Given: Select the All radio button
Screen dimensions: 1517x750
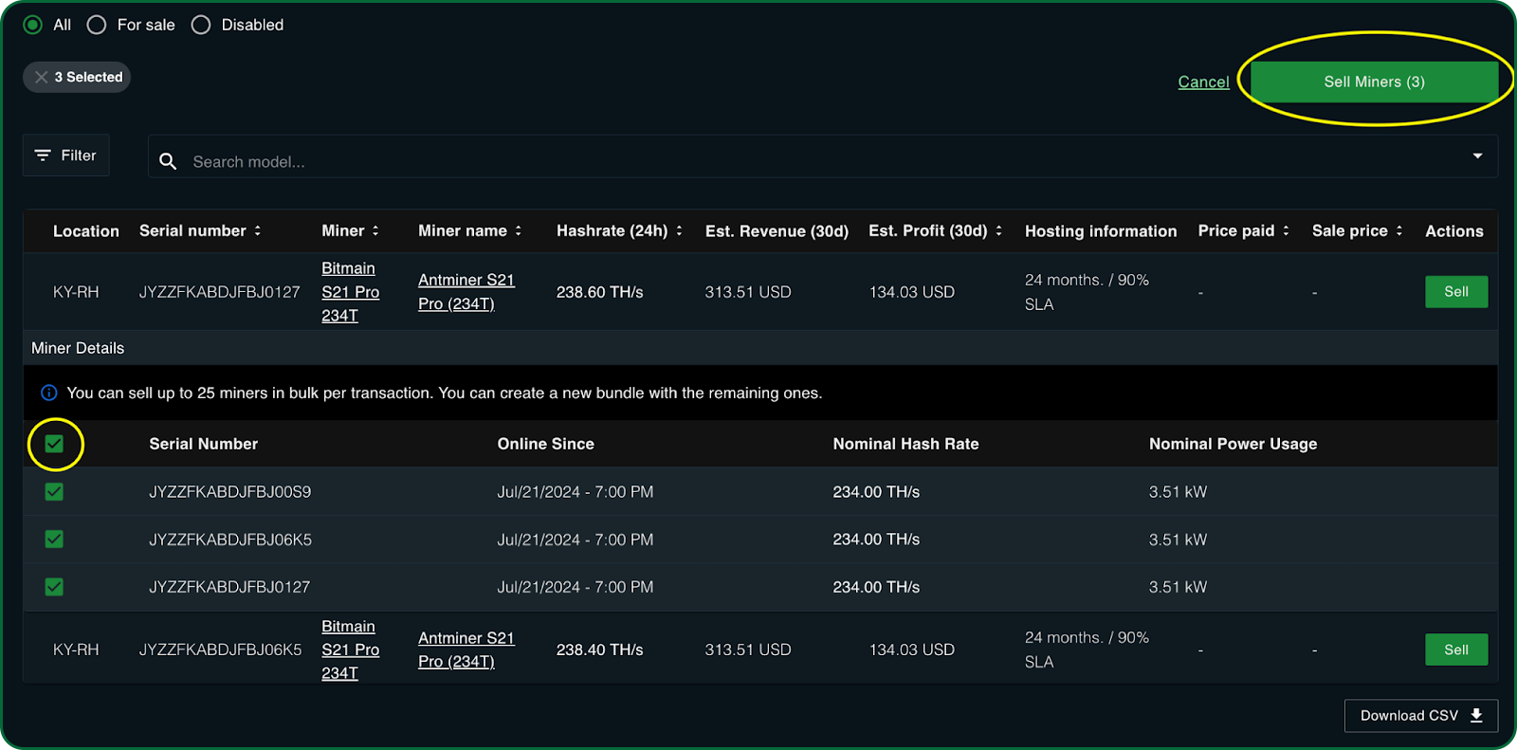Looking at the screenshot, I should point(33,25).
